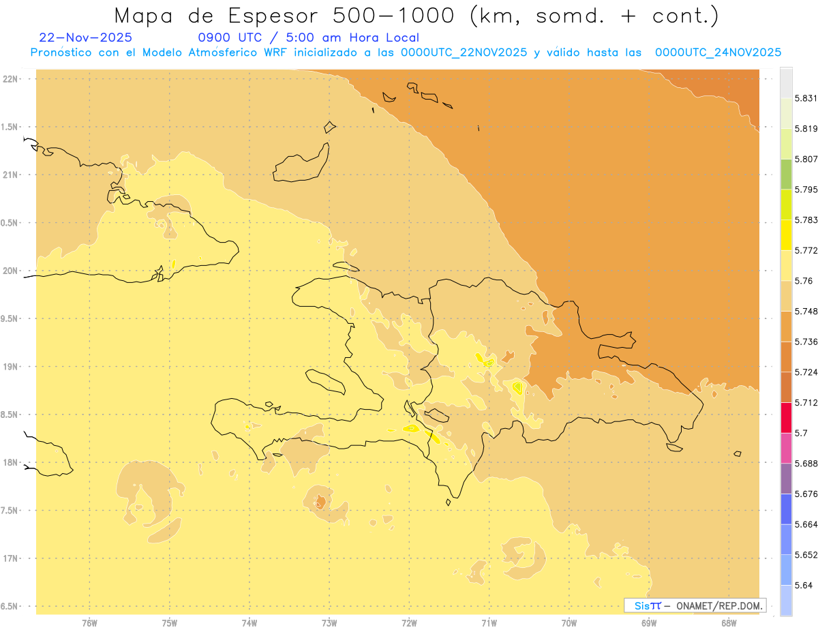The width and height of the screenshot is (818, 632).
Task: Click the legend value '5.652'
Action: pos(806,555)
